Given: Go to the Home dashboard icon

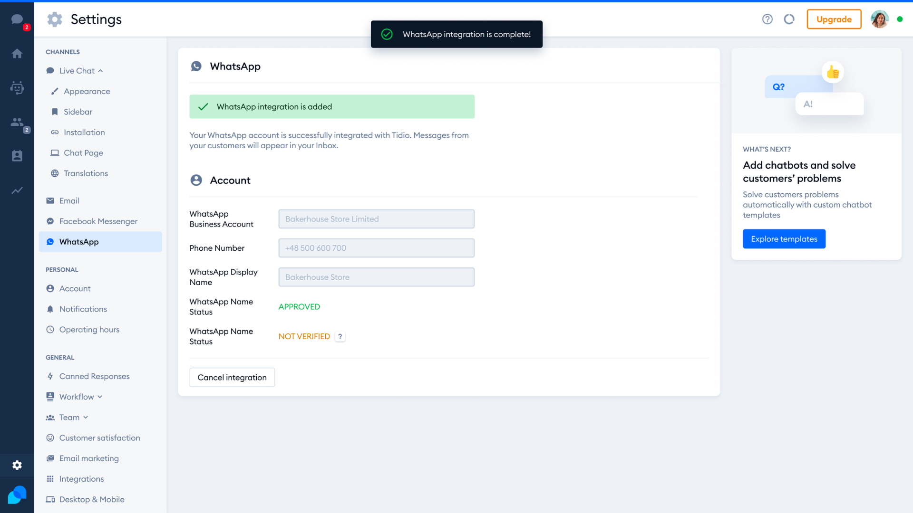Looking at the screenshot, I should [x=17, y=53].
